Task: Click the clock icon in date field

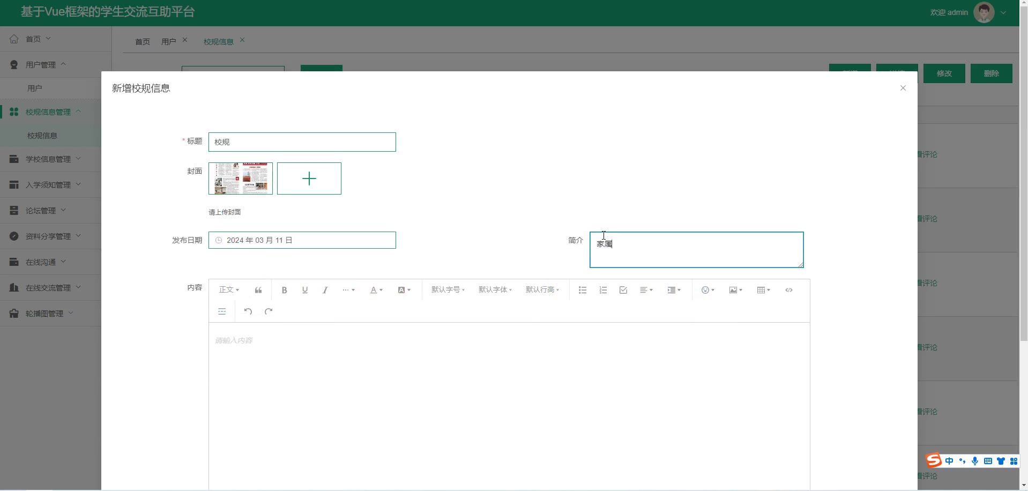Action: (x=219, y=240)
